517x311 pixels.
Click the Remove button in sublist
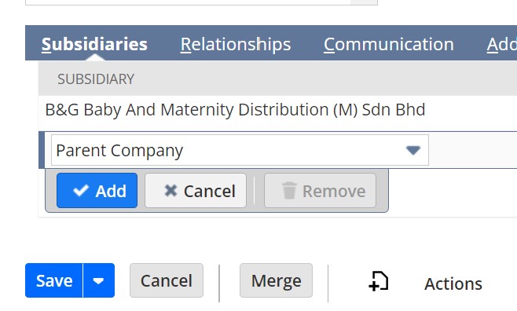click(x=320, y=191)
